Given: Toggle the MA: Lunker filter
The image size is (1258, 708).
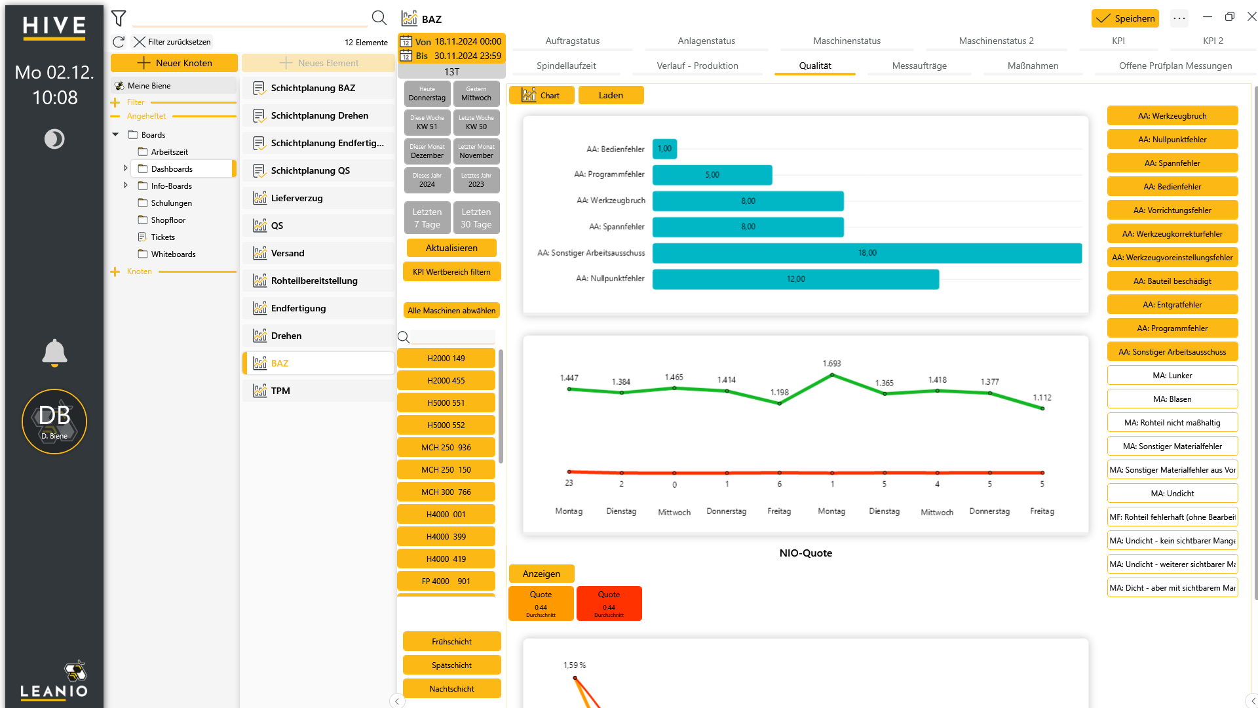Looking at the screenshot, I should (1172, 376).
